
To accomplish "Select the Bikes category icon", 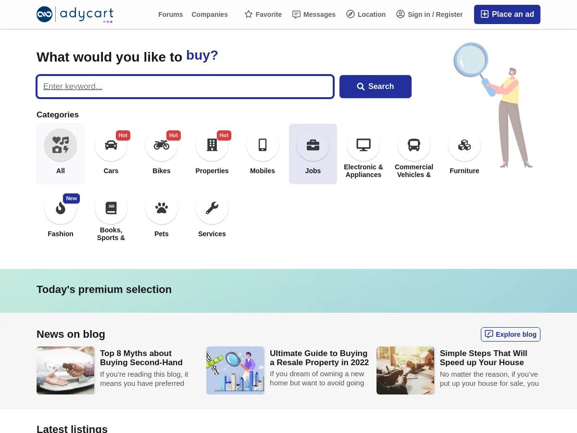I will coord(162,145).
